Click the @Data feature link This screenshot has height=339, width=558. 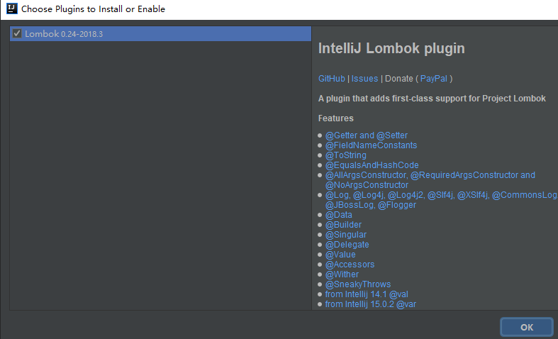coord(338,215)
